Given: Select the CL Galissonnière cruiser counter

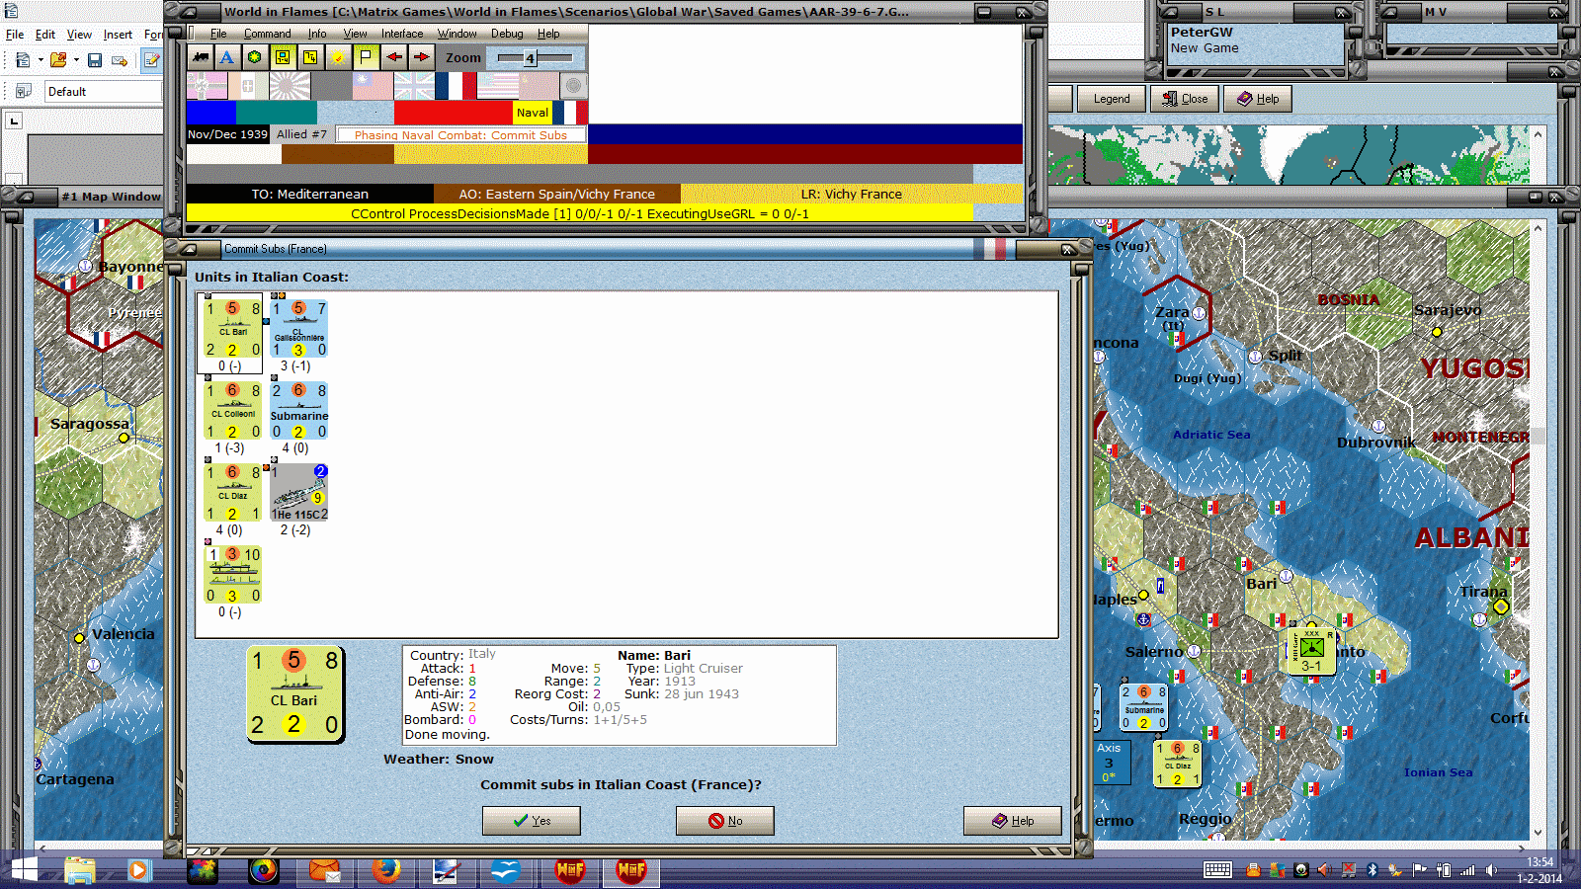Looking at the screenshot, I should click(x=298, y=328).
